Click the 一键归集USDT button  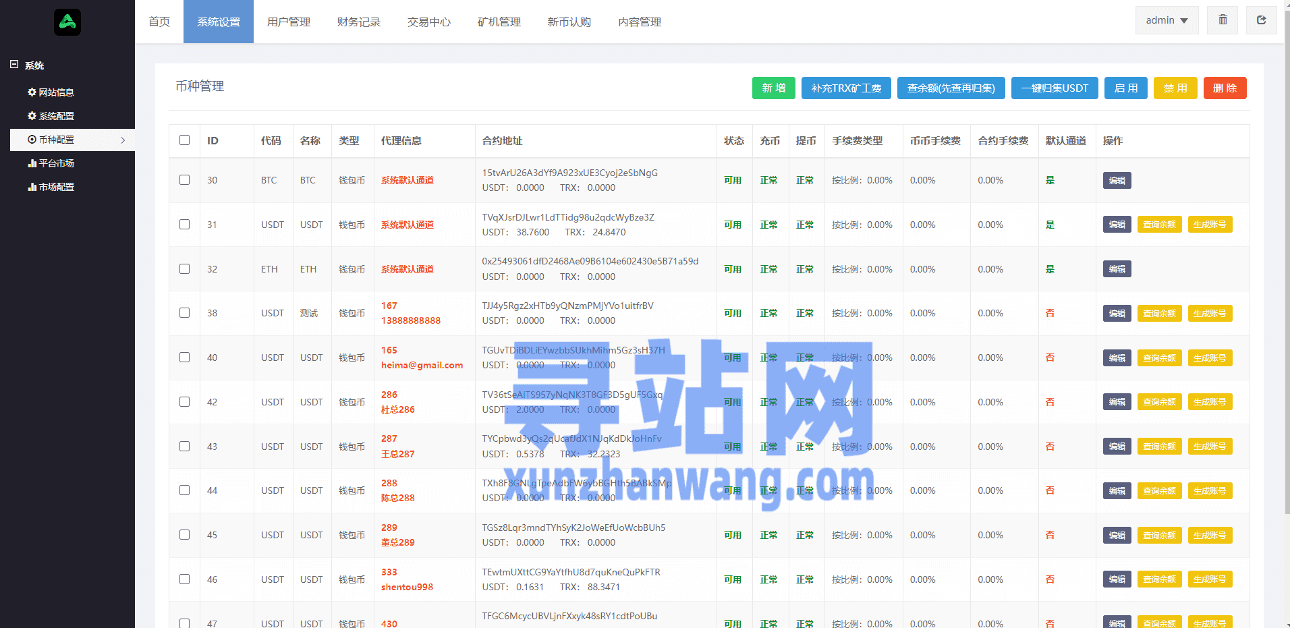click(1055, 88)
